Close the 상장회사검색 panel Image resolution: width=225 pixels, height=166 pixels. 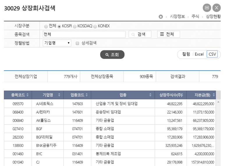coord(217,8)
